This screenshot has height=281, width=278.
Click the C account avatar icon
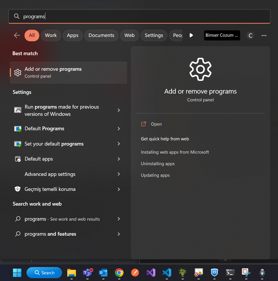click(x=250, y=35)
